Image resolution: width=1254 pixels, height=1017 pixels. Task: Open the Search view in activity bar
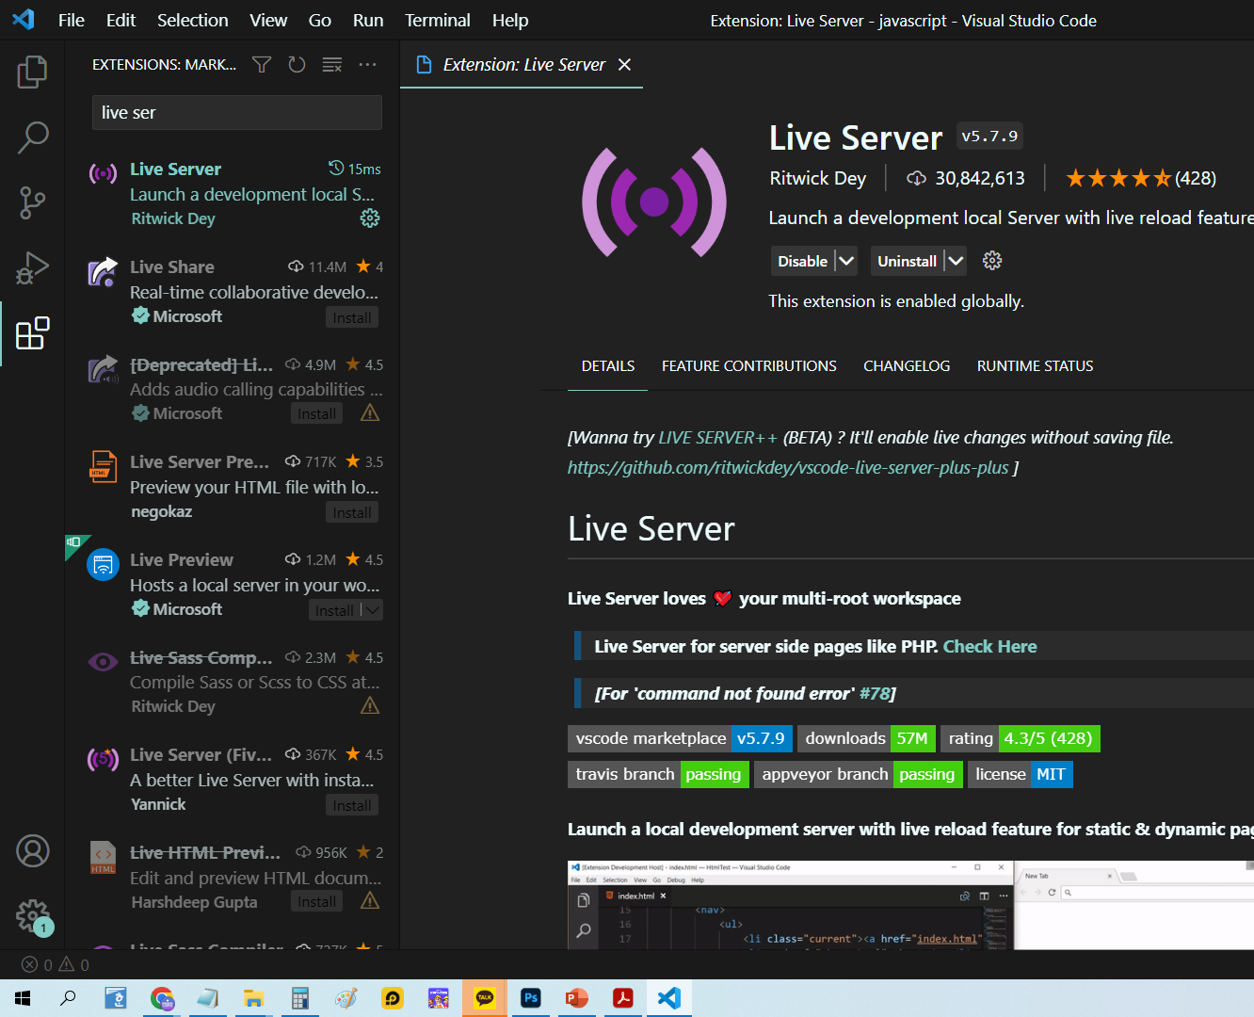32,137
